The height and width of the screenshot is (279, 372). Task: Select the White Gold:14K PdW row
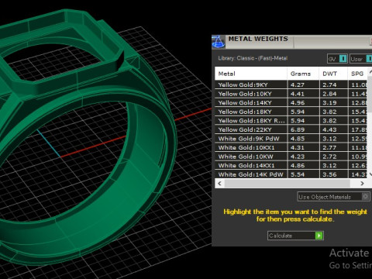tap(291, 174)
